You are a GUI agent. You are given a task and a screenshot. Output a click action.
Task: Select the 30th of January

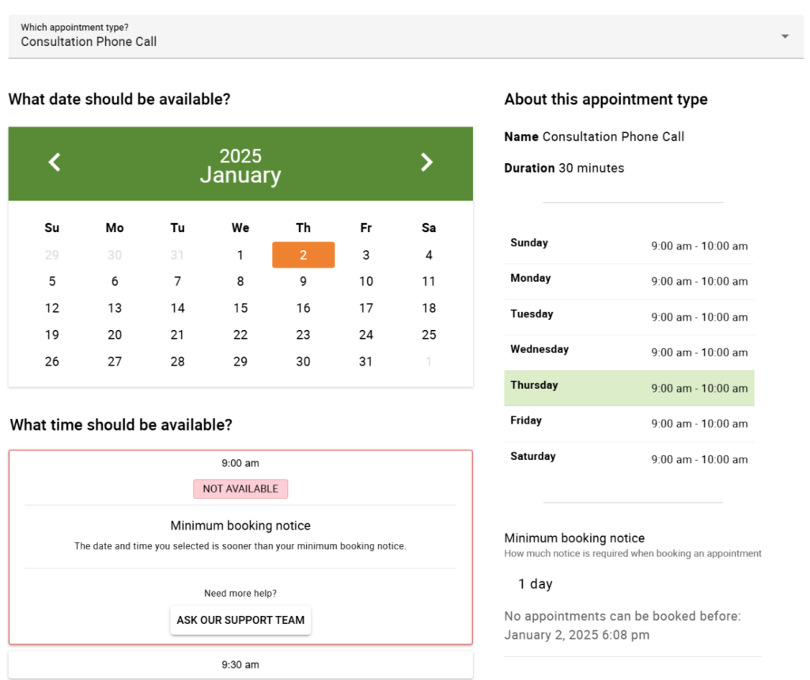(303, 362)
